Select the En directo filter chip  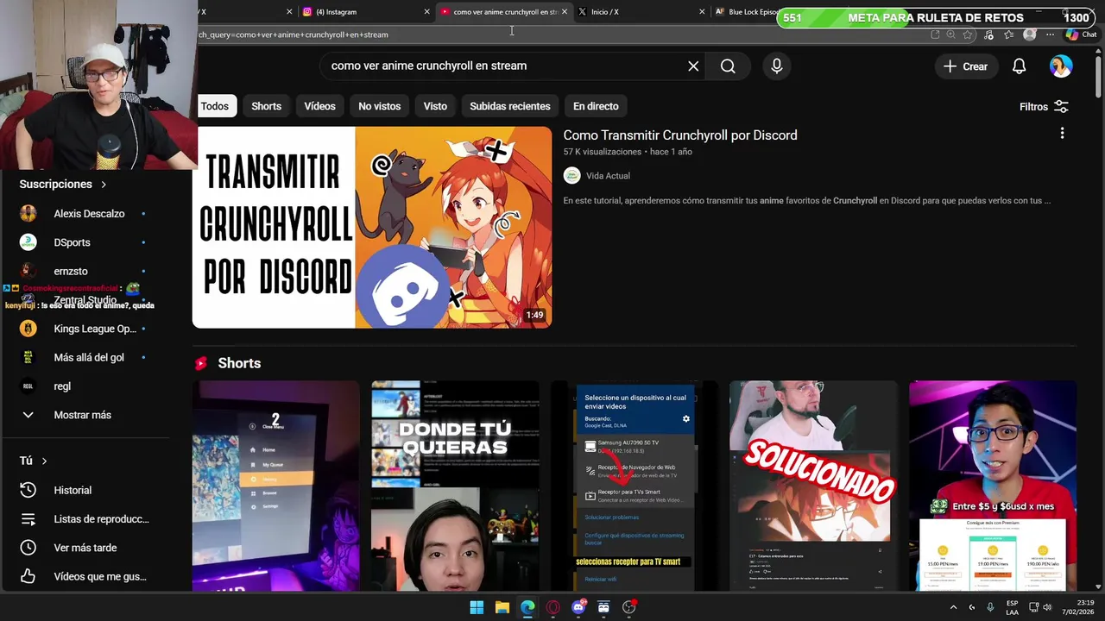coord(596,106)
